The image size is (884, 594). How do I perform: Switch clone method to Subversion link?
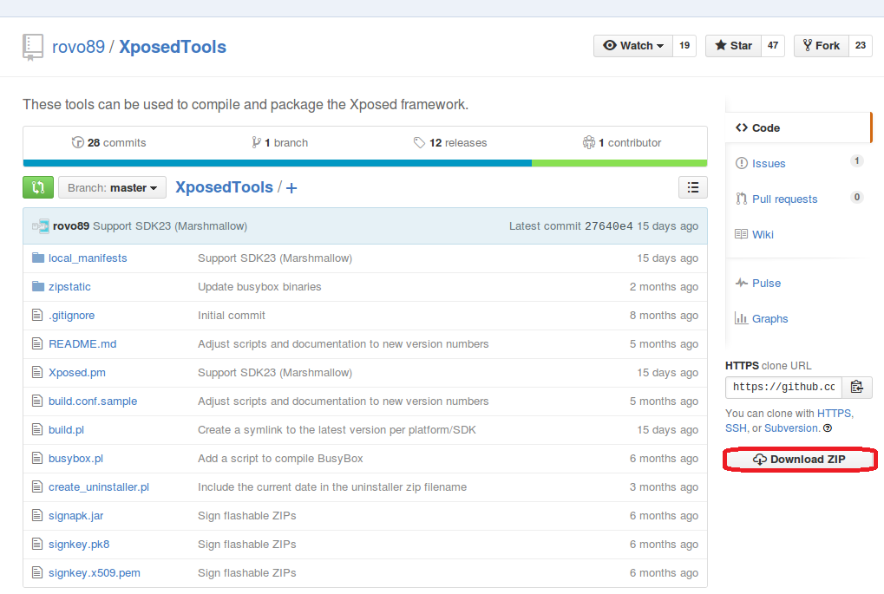click(x=791, y=428)
